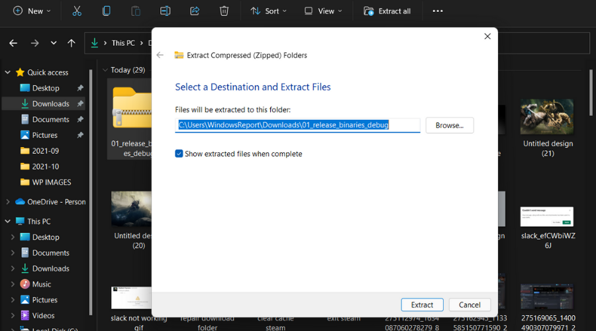Screen dimensions: 596x331
Task: Collapse the This PC tree node
Action: point(8,221)
